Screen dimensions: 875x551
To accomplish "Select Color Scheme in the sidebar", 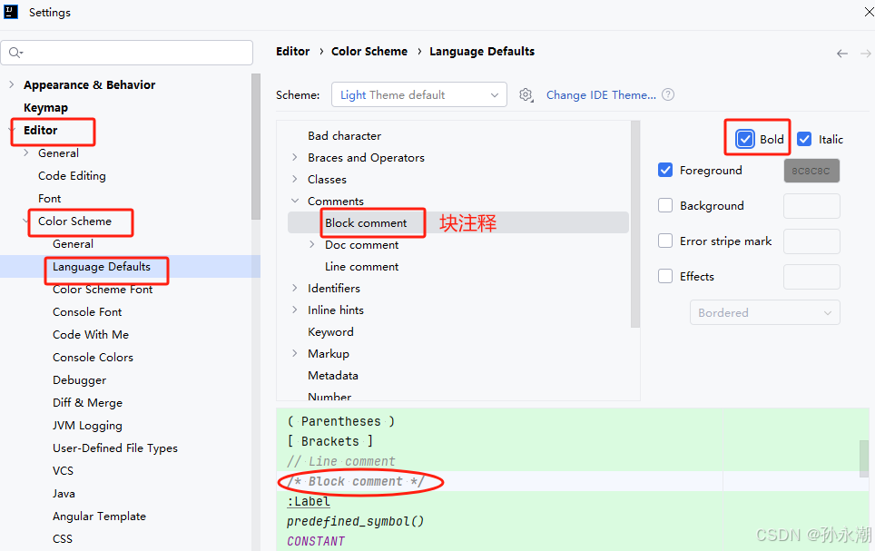I will tap(74, 221).
